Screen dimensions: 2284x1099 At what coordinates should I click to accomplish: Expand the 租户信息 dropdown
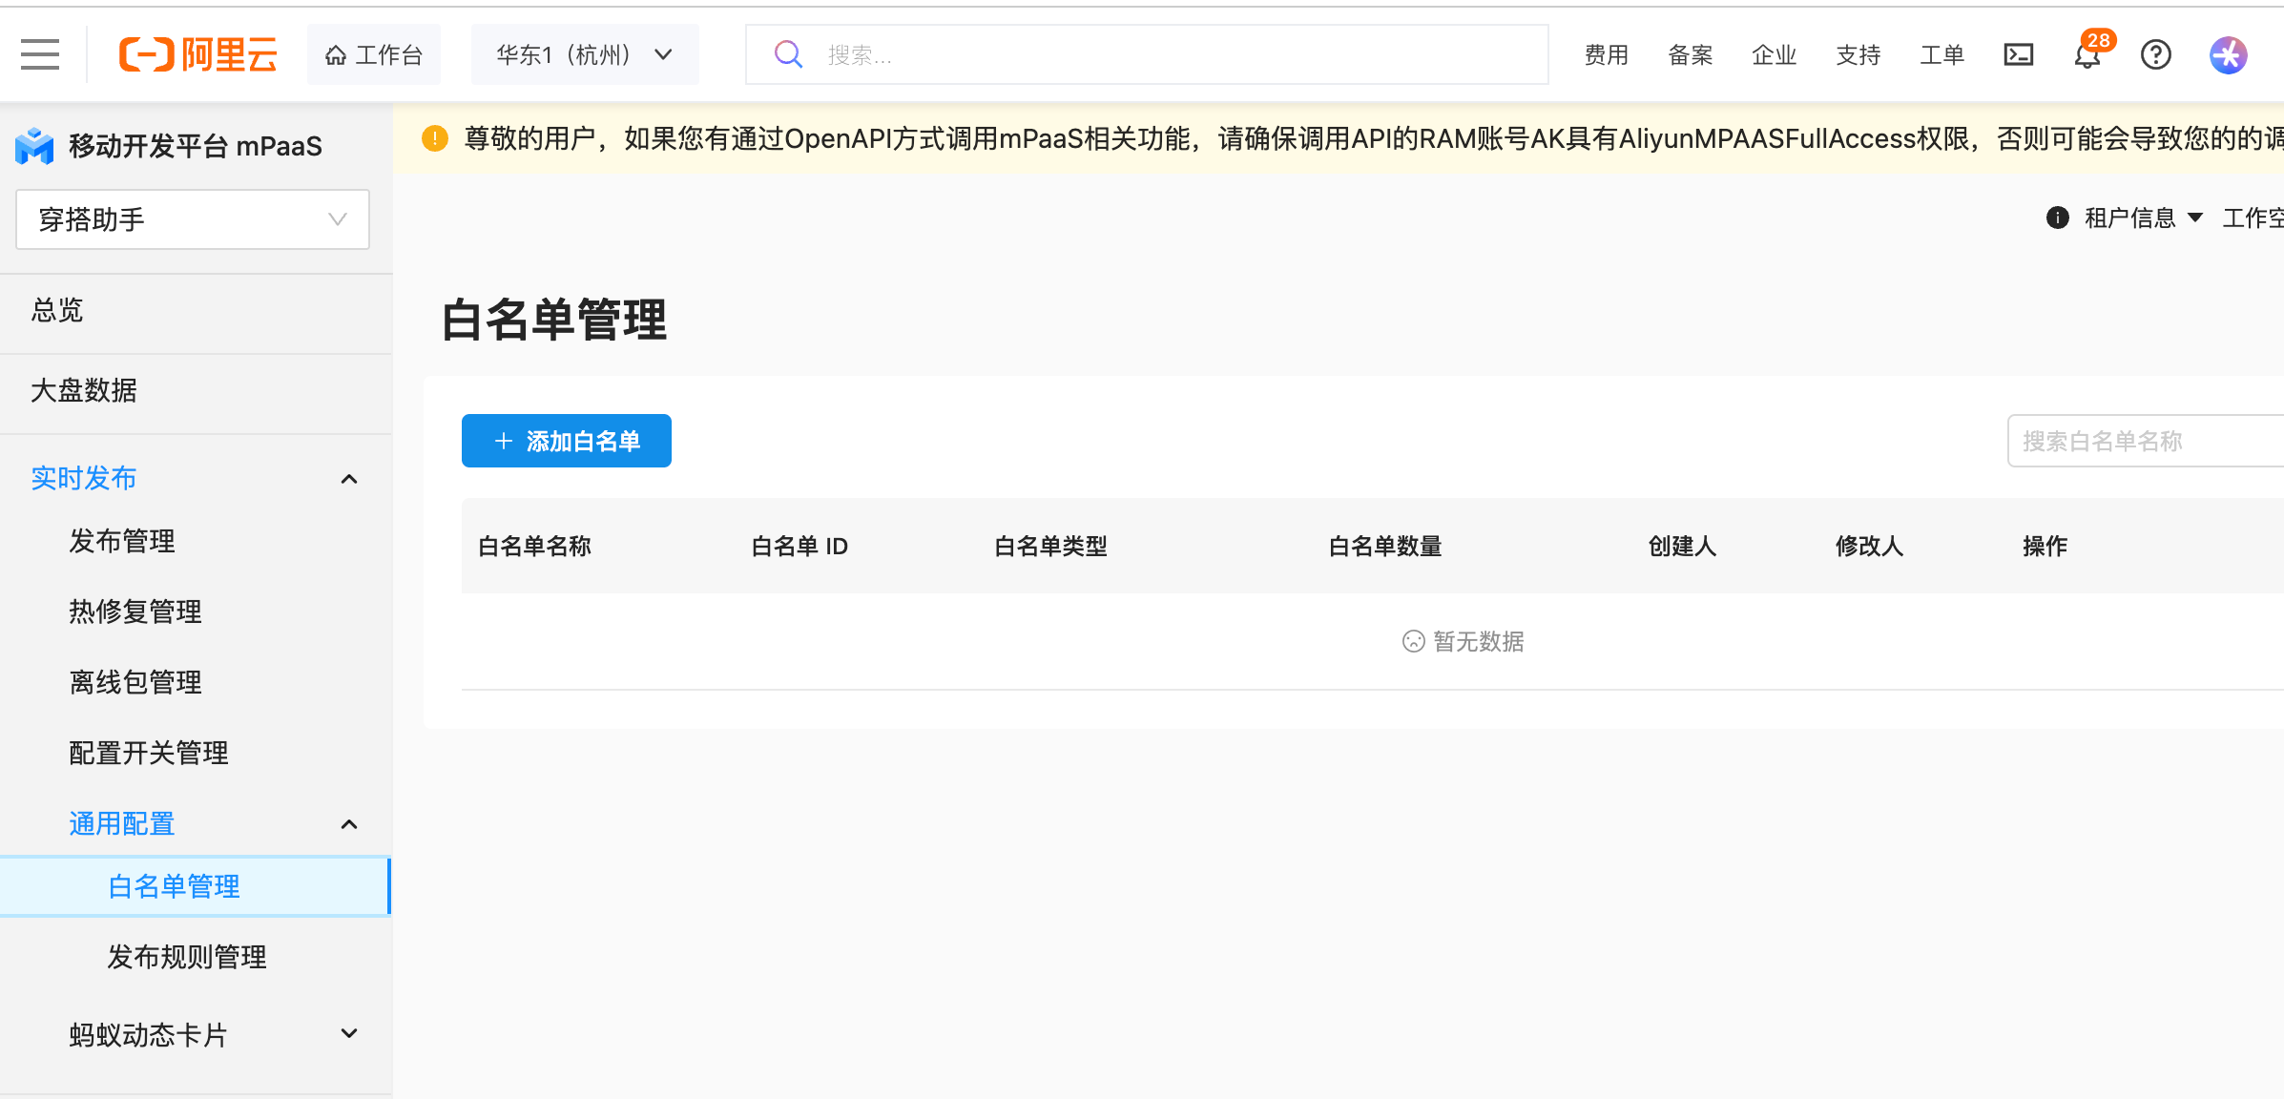point(2142,218)
